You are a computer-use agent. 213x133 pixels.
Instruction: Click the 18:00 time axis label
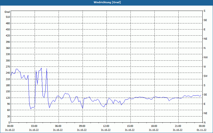click(x=154, y=126)
